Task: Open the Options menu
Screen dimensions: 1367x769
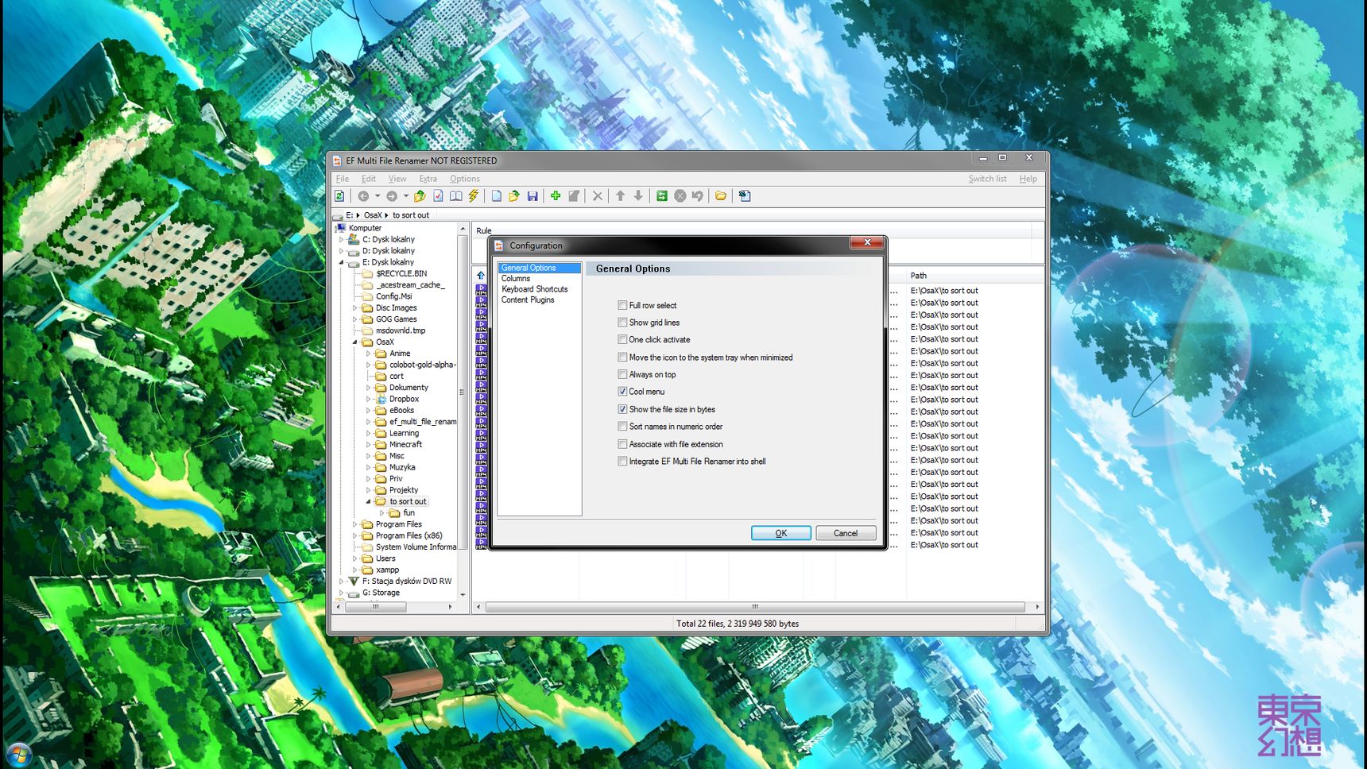Action: (x=465, y=179)
